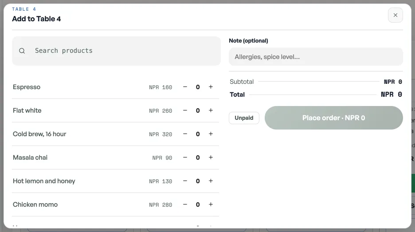
Task: Click Place order · NPR 0 button
Action: tap(334, 118)
